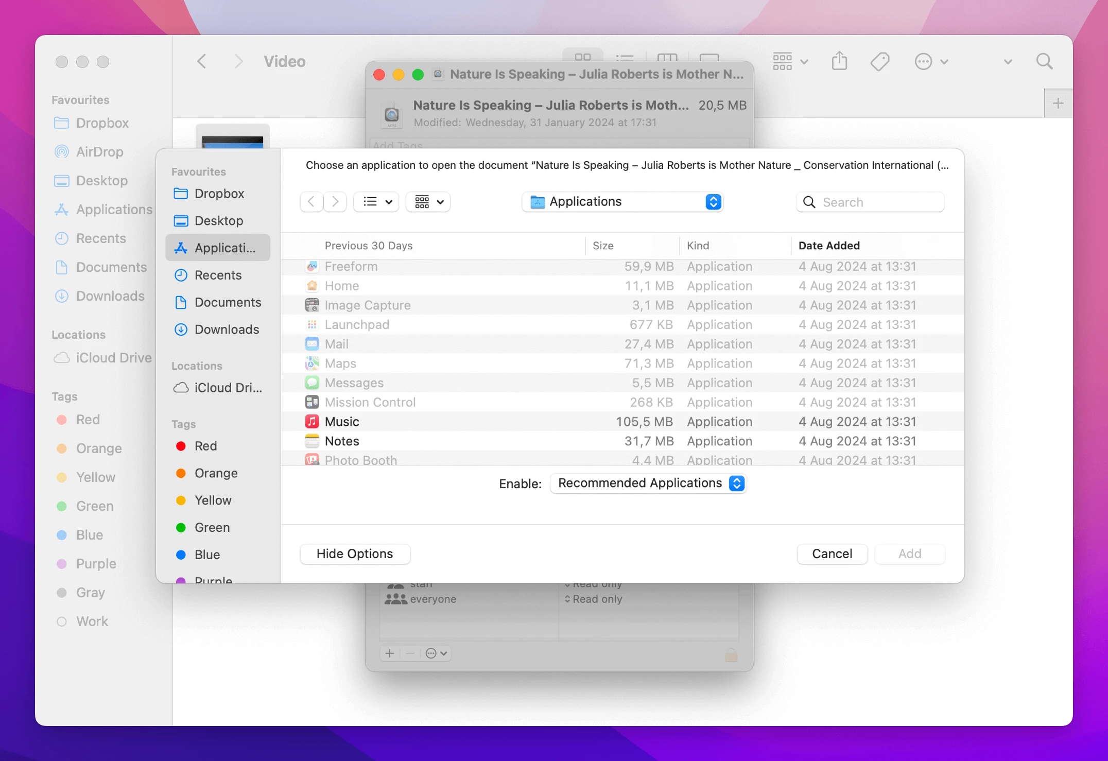Click the Hide Options button

[x=355, y=554]
